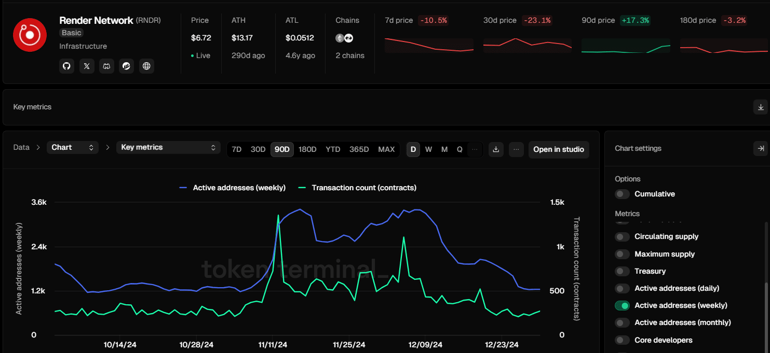
Task: Click the 90d price sparkline
Action: pos(626,46)
